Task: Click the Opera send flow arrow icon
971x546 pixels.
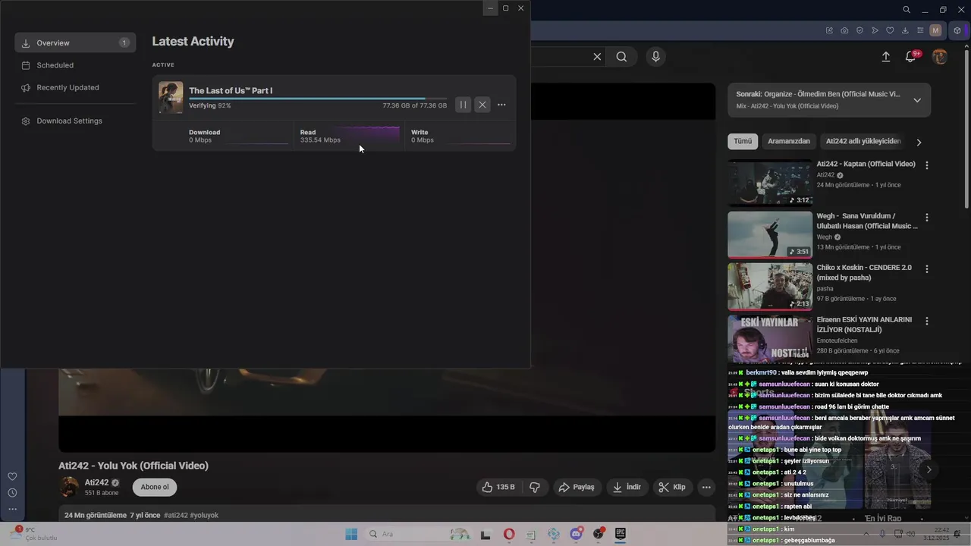Action: [875, 30]
